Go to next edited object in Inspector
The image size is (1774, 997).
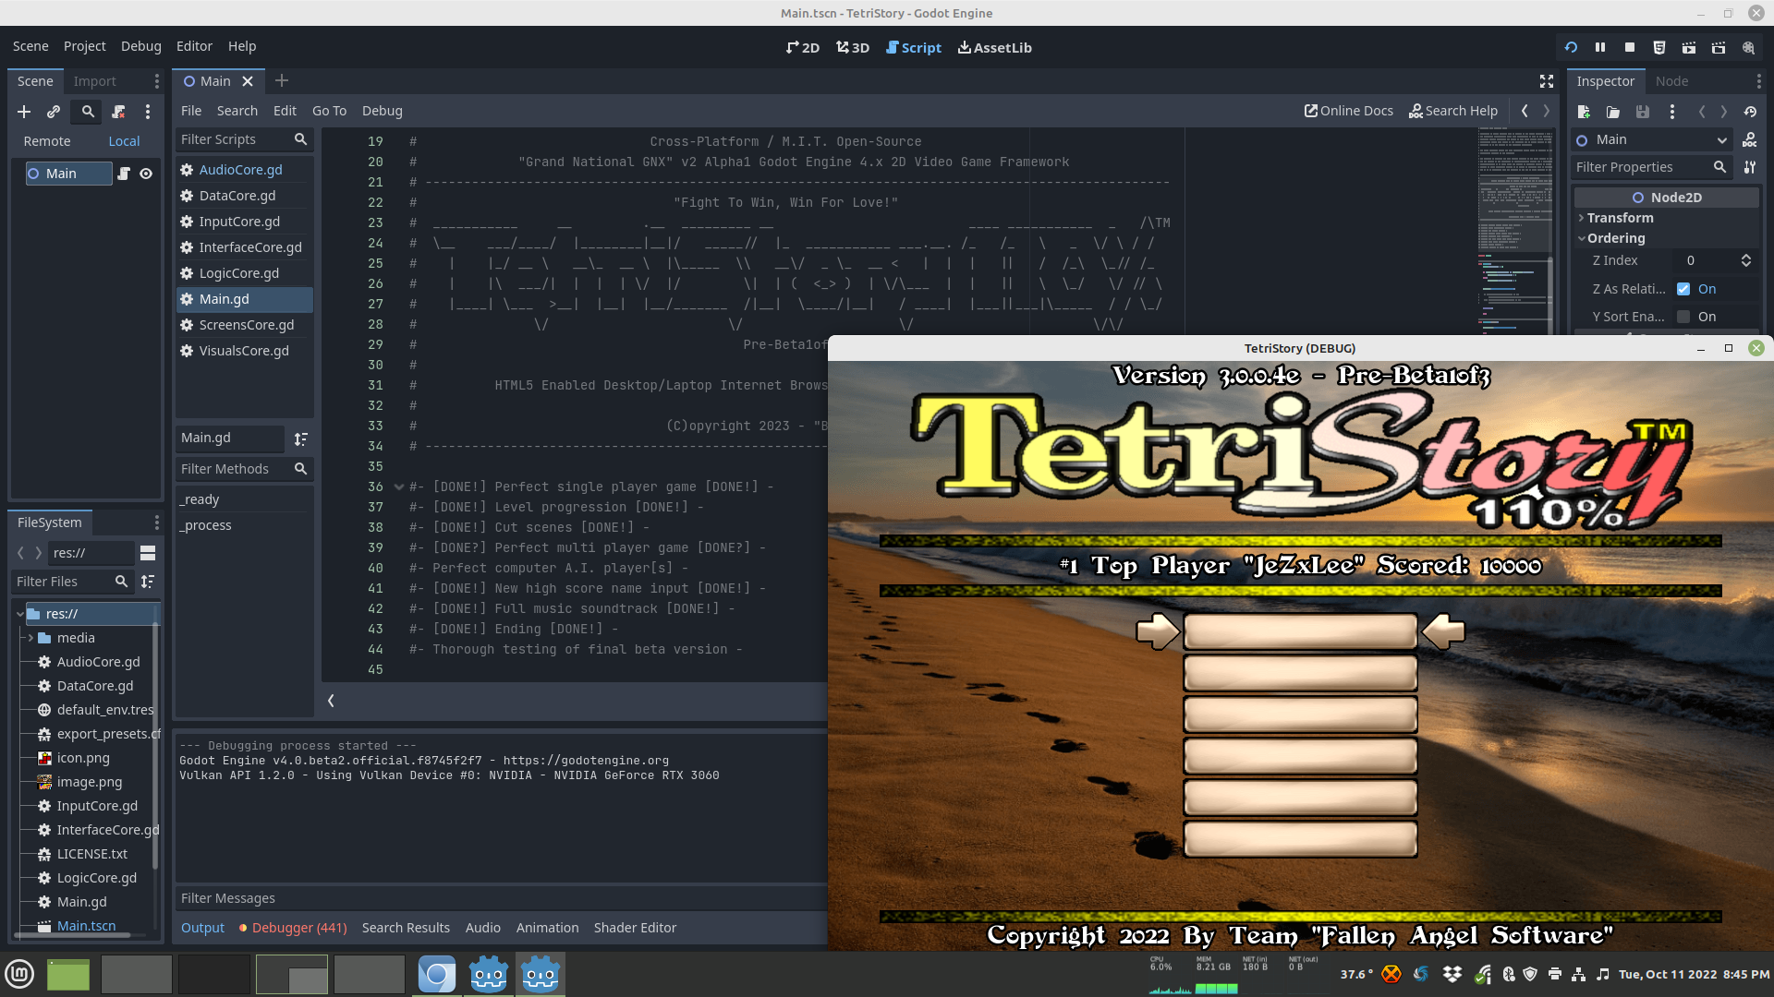[x=1724, y=112]
